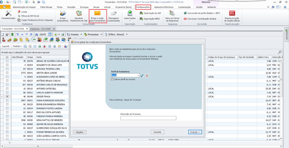Open Menu em forma de Diagramas
This screenshot has height=148, width=289.
172,16
